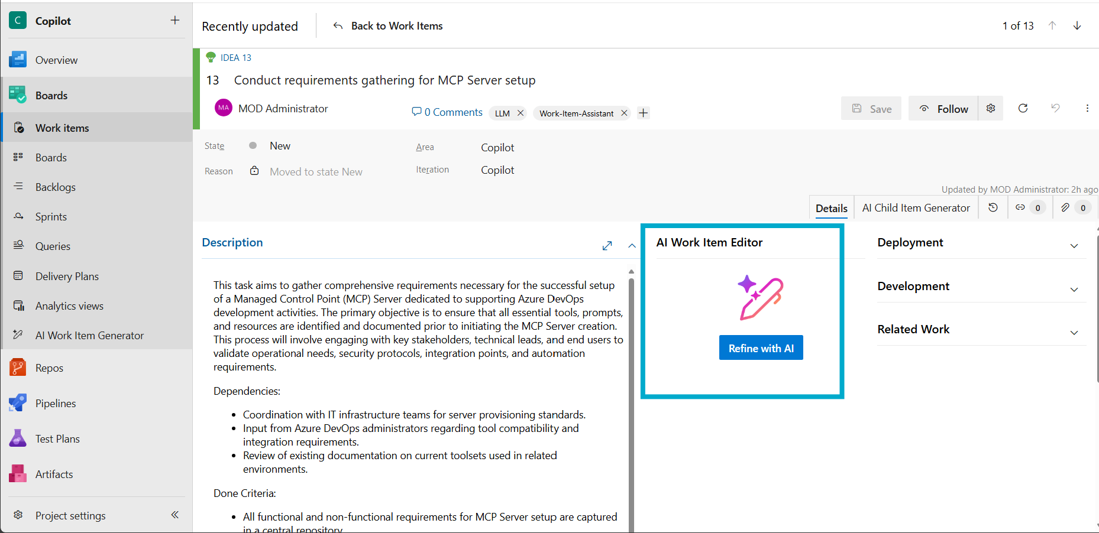1099x533 pixels.
Task: Open more actions ellipsis menu
Action: point(1087,108)
